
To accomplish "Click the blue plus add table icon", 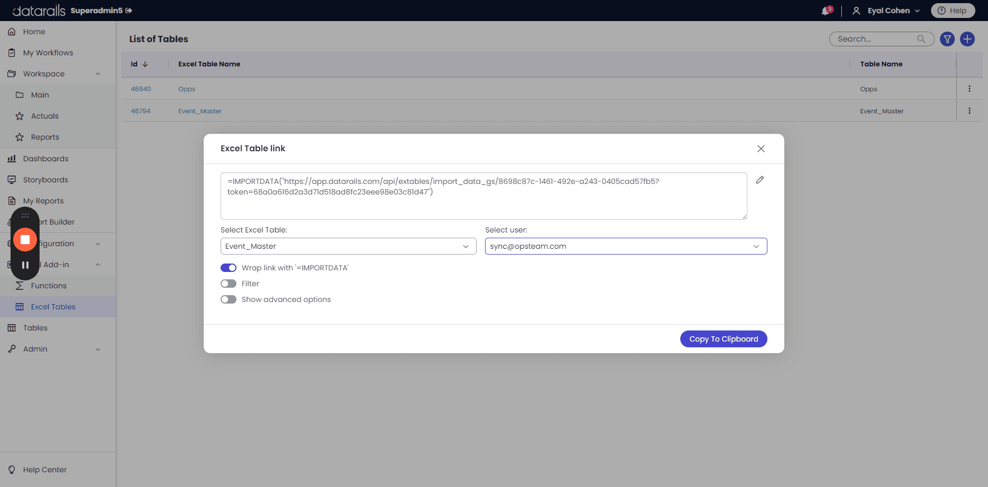I will coord(967,39).
